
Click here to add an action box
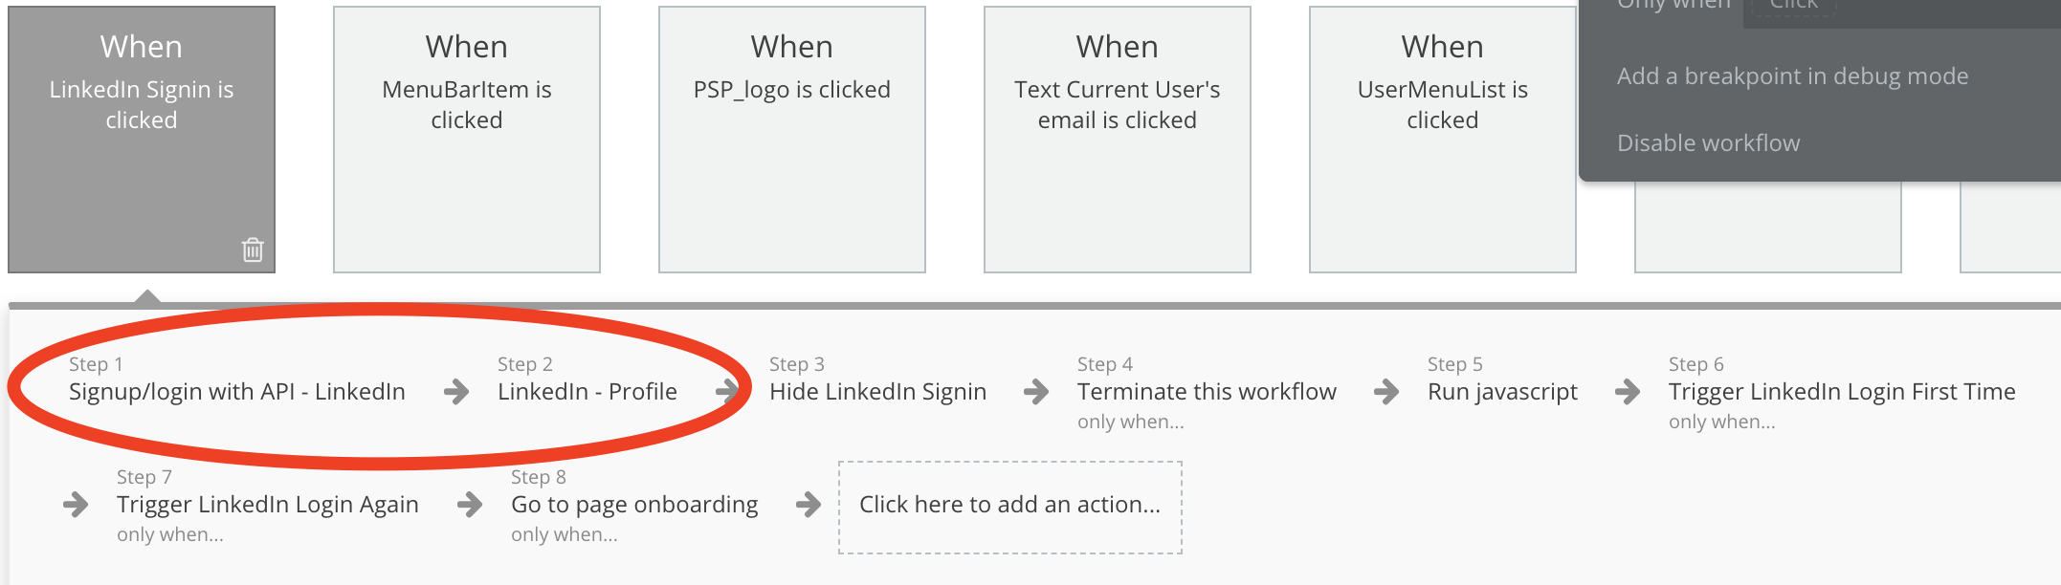click(x=1010, y=508)
